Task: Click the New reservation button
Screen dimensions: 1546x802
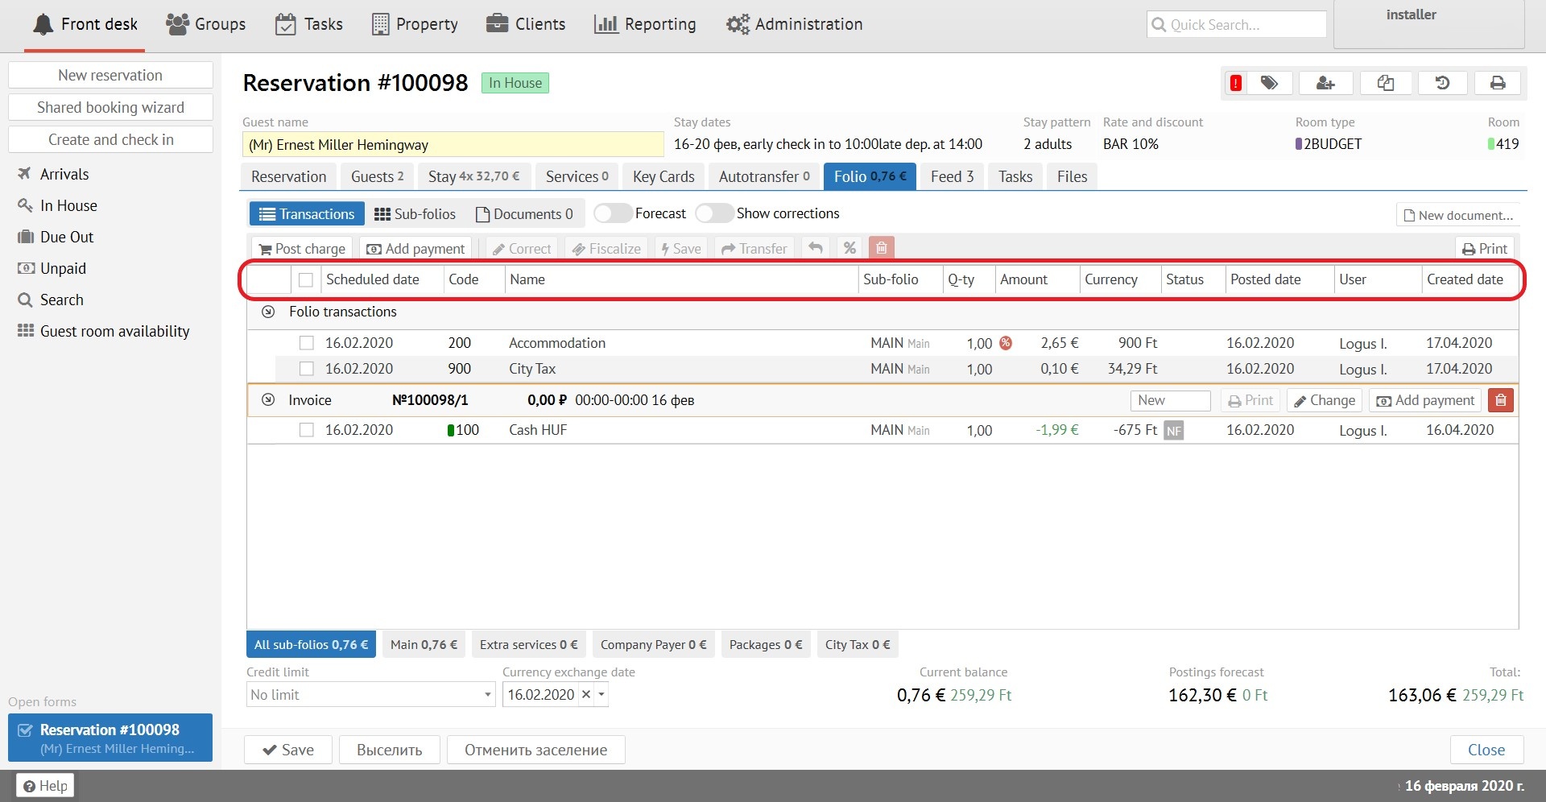Action: tap(110, 75)
